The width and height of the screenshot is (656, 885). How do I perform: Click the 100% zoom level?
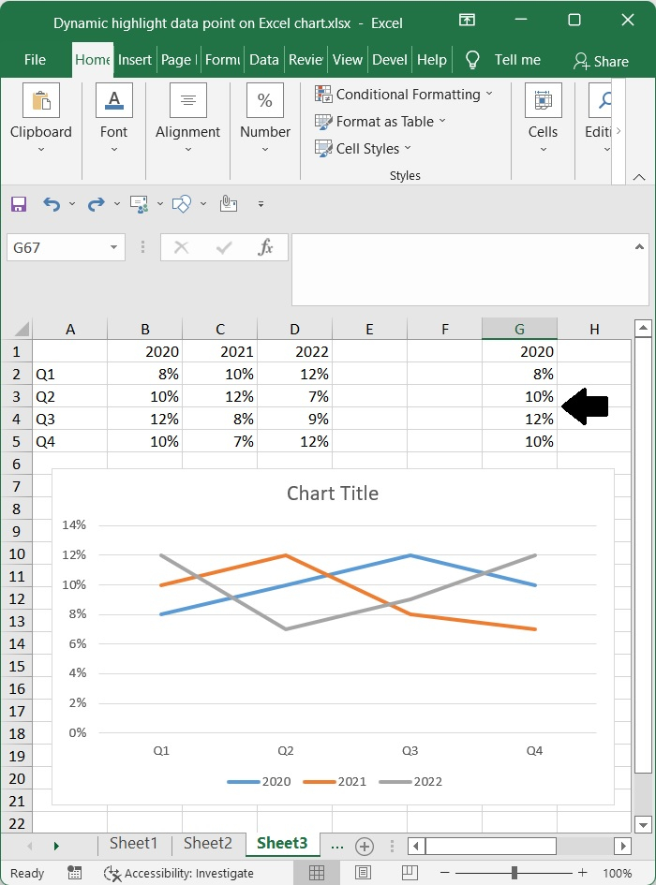pos(617,873)
